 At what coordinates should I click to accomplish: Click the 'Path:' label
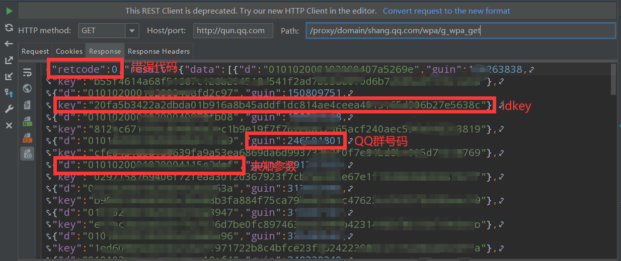coord(290,31)
